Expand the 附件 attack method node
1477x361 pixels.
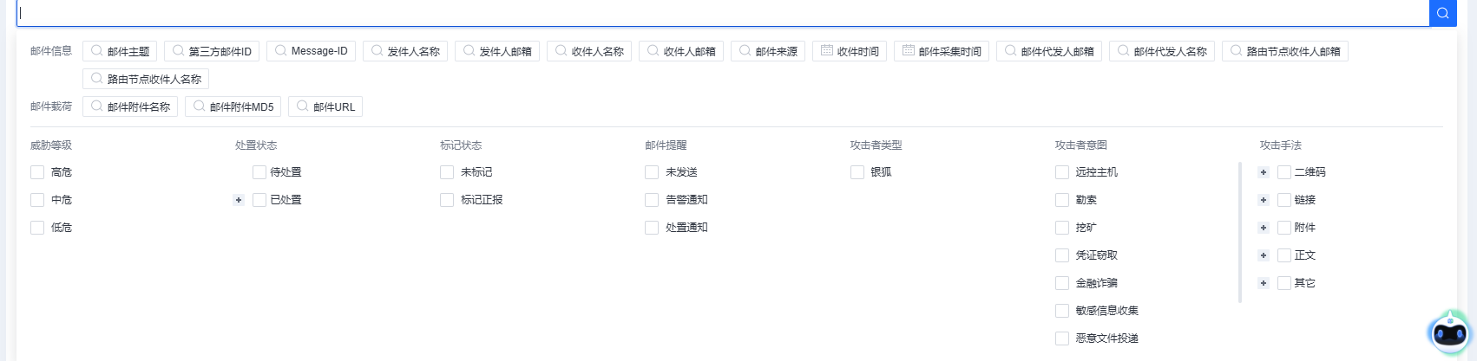1264,228
